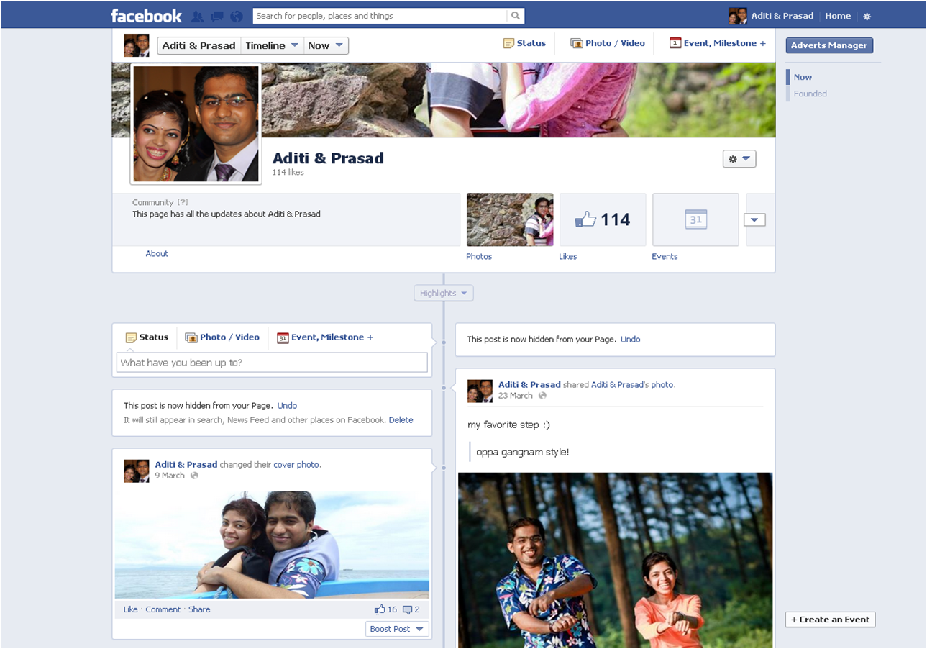This screenshot has height=649, width=927.
Task: Click the Photos label under the tile
Action: (479, 257)
